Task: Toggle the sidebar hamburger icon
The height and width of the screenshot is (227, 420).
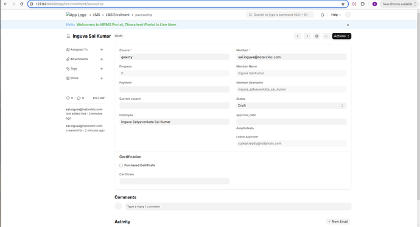Action: click(x=68, y=36)
